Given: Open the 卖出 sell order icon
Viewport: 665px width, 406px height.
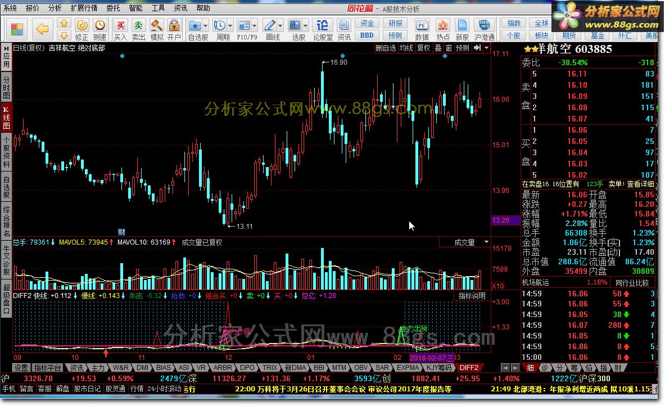Looking at the screenshot, I should pos(138,30).
